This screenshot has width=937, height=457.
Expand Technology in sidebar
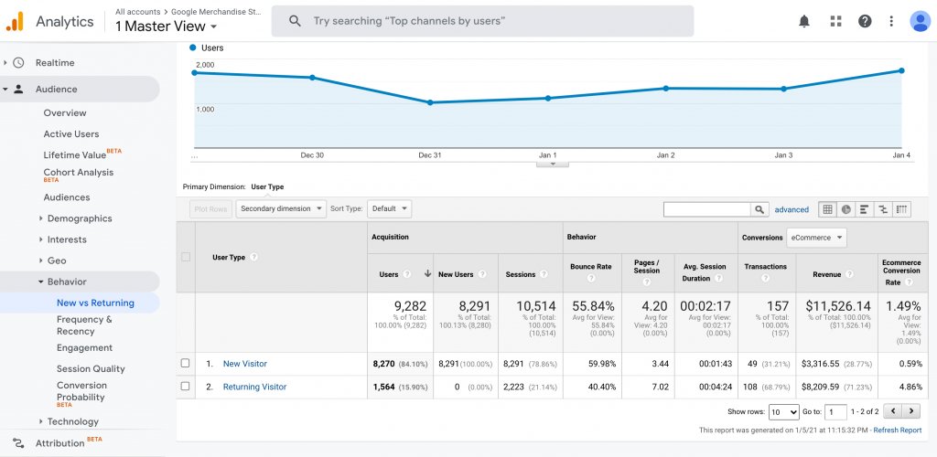(40, 421)
